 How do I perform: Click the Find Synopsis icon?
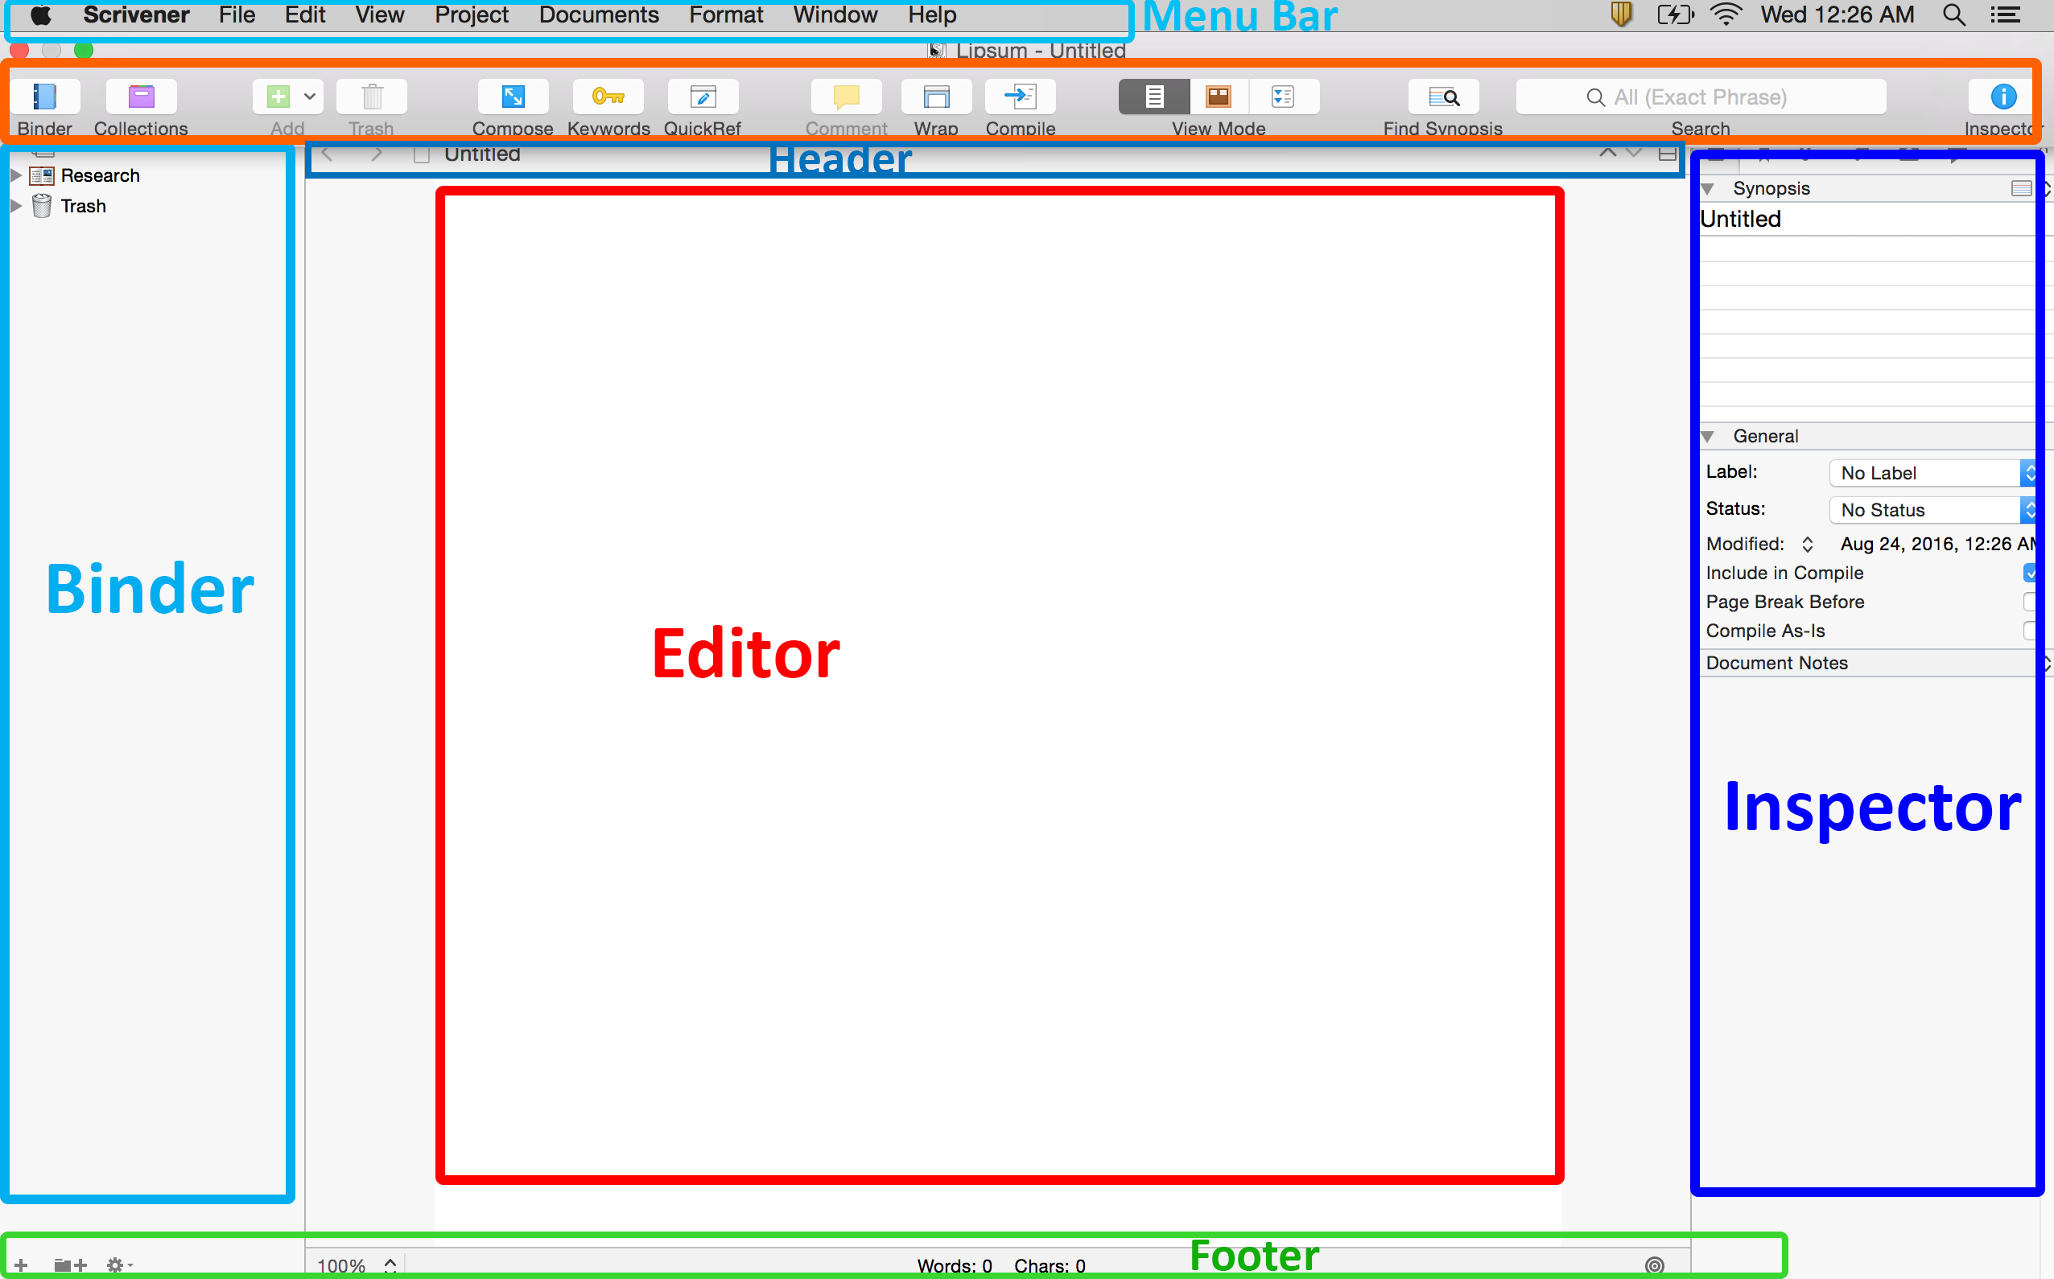click(x=1443, y=97)
